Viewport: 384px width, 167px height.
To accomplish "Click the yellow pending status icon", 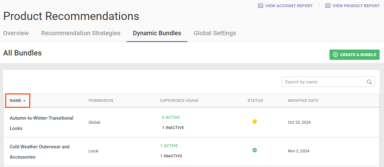I will [x=255, y=122].
